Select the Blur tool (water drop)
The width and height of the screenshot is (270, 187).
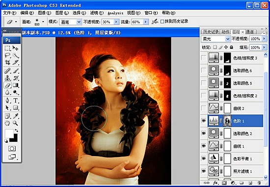click(7, 92)
